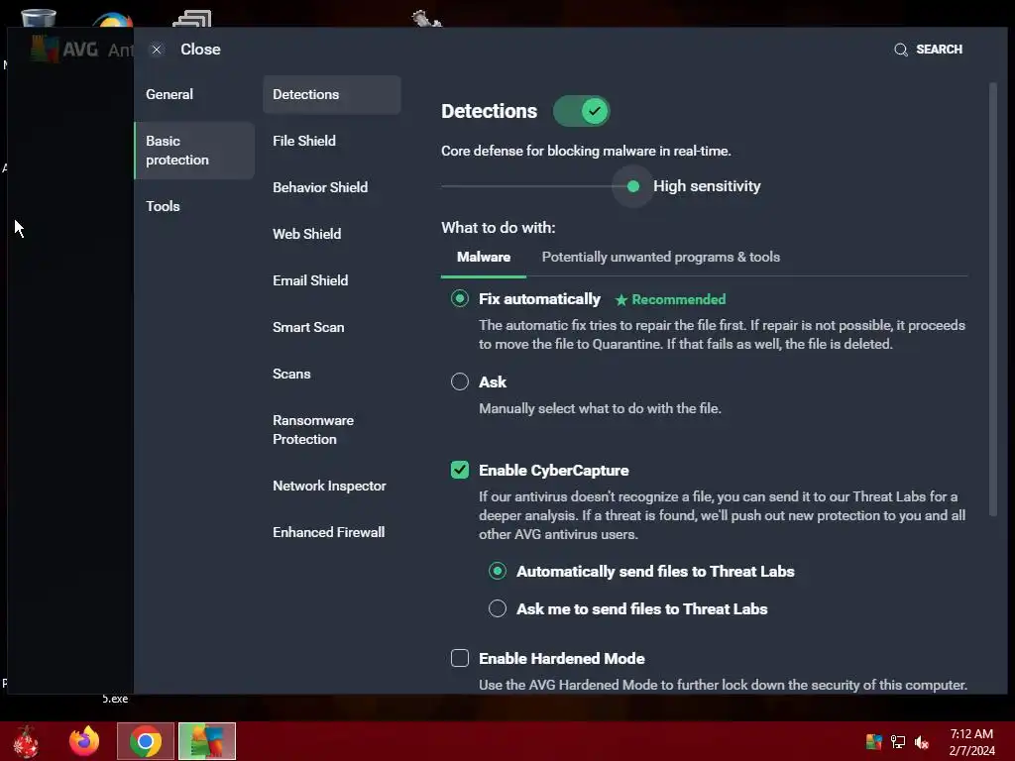Select Detections in the submenu
Image resolution: width=1015 pixels, height=761 pixels.
[331, 94]
